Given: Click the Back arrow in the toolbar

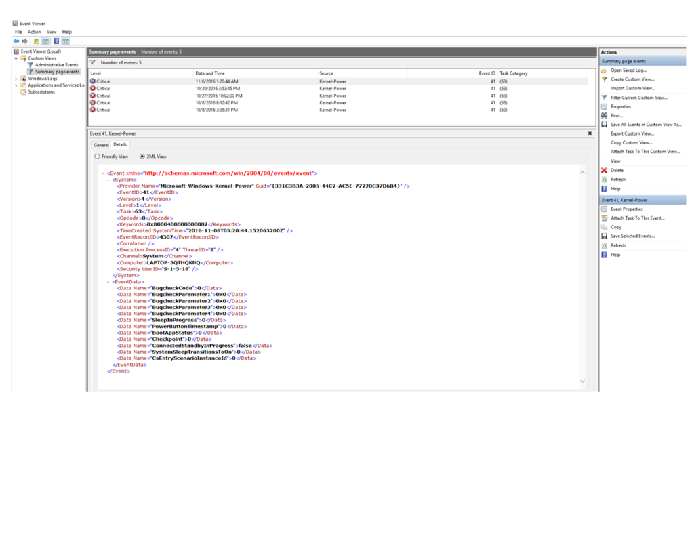Looking at the screenshot, I should pos(16,41).
